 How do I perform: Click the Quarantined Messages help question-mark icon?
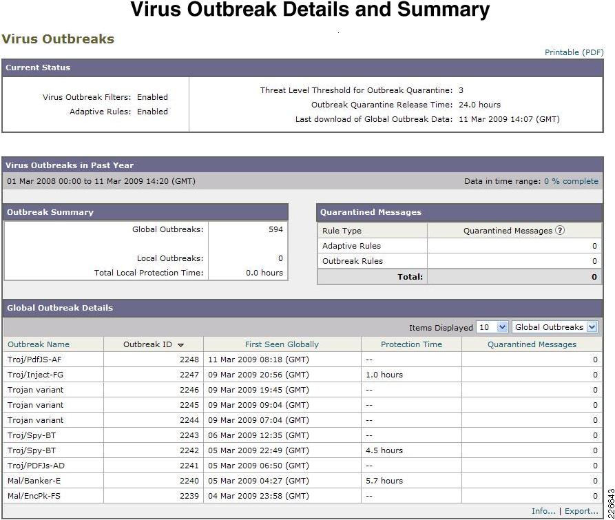coord(560,230)
